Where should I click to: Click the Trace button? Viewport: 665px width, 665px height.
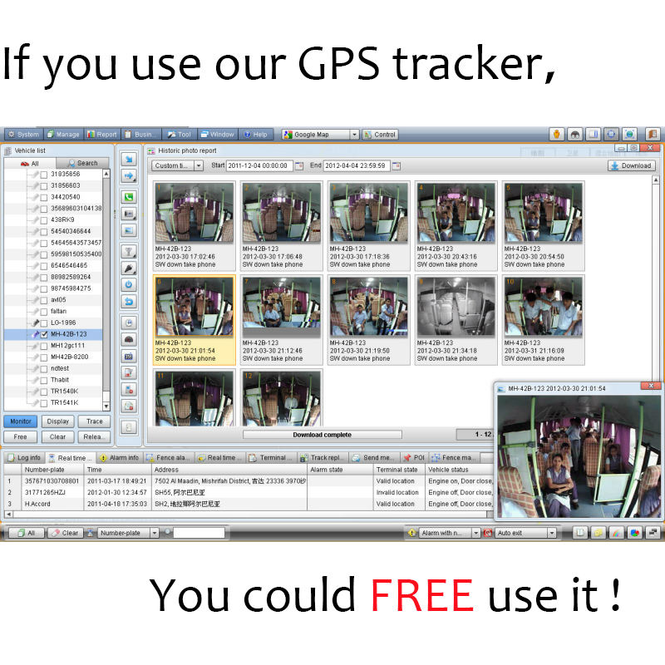tap(94, 421)
